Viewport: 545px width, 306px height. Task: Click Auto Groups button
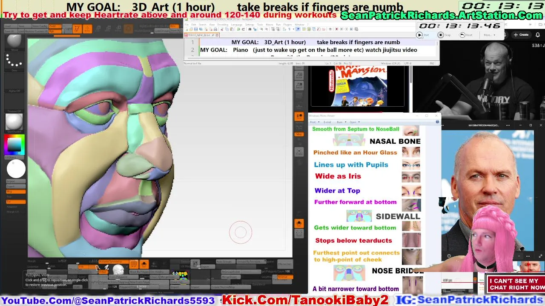(226, 261)
